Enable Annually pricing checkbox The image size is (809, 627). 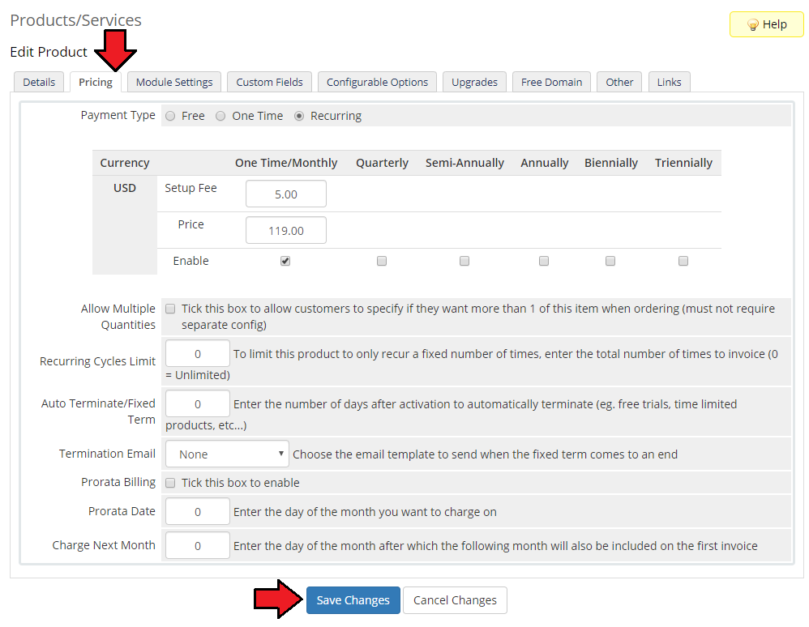(x=544, y=261)
